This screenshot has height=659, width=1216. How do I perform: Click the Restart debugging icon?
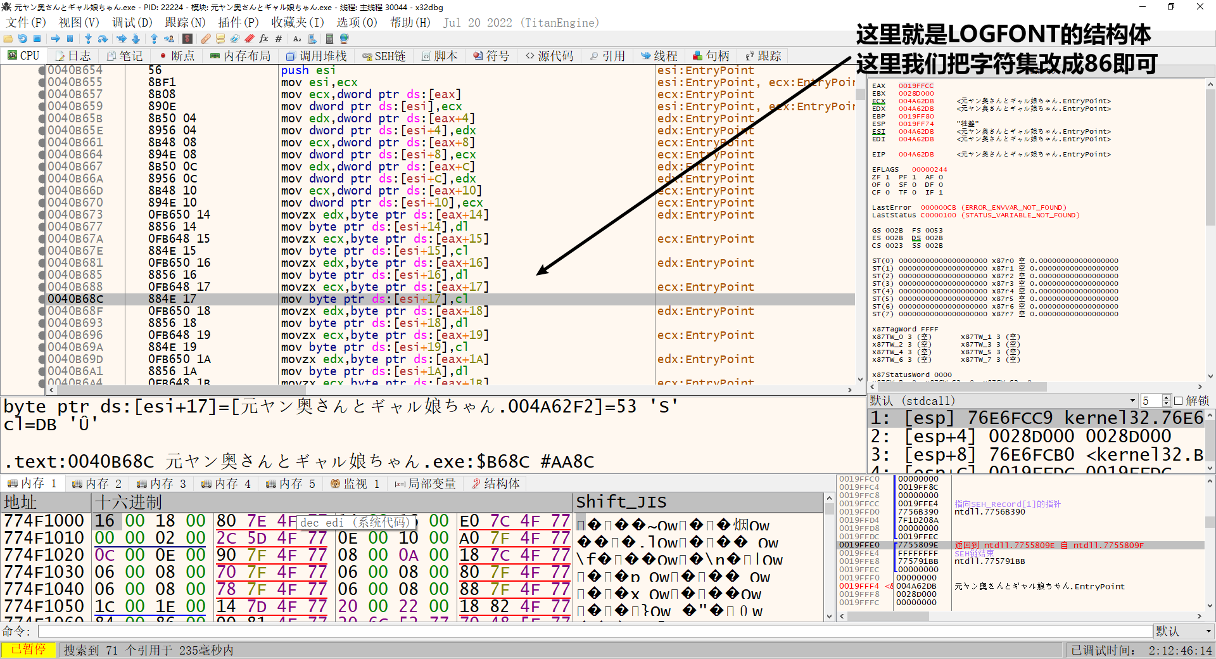tap(23, 39)
